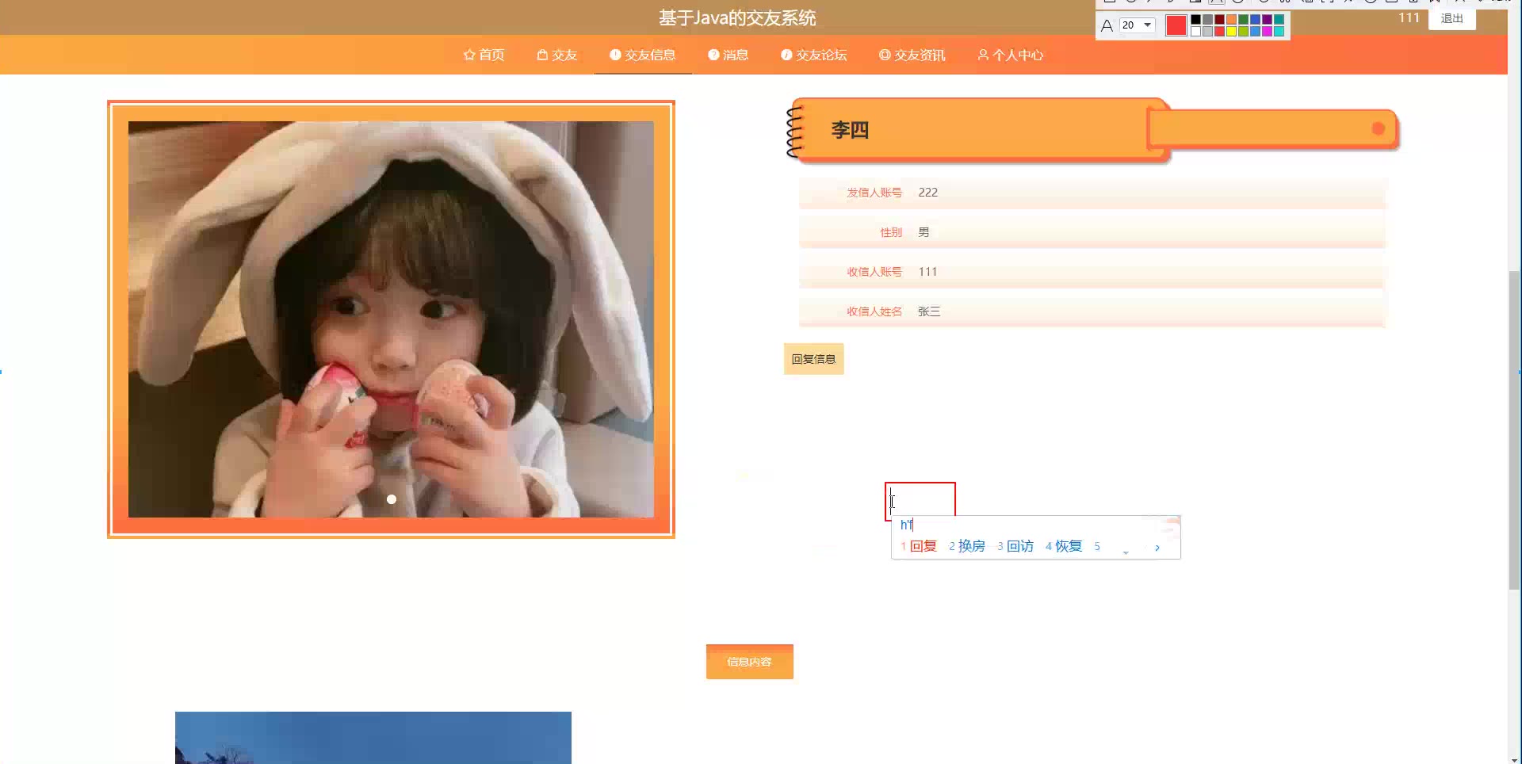1522x764 pixels.
Task: Pick the black color swatch
Action: click(x=1195, y=20)
